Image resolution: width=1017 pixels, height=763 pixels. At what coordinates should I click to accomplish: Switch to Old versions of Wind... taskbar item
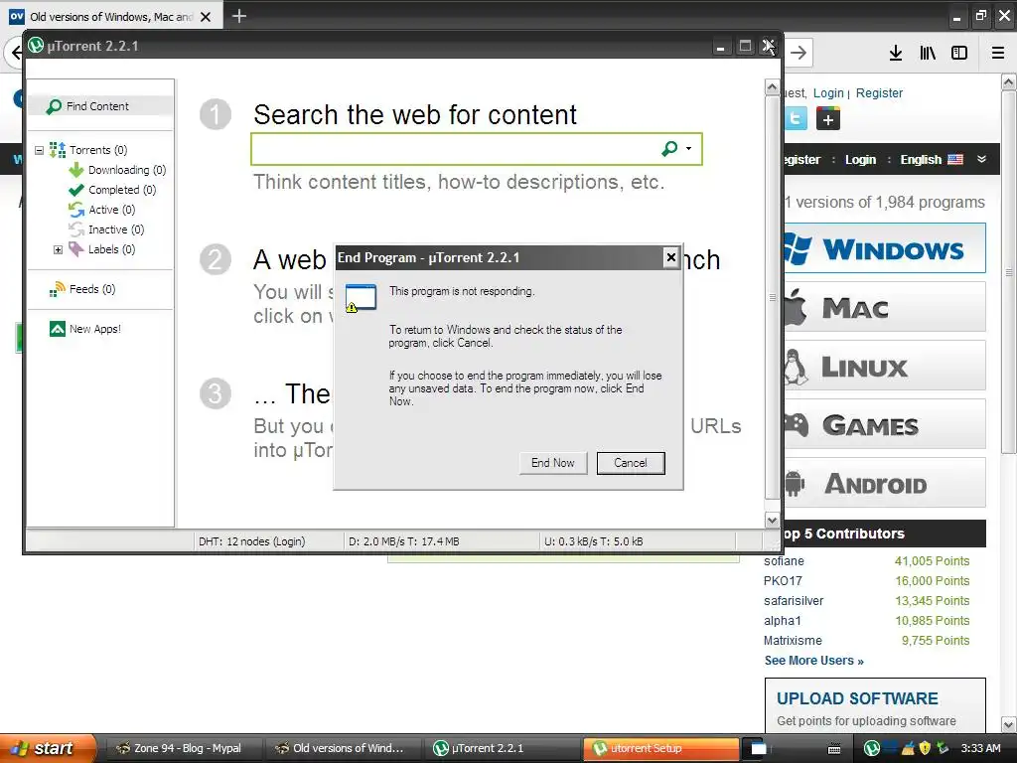coord(342,748)
